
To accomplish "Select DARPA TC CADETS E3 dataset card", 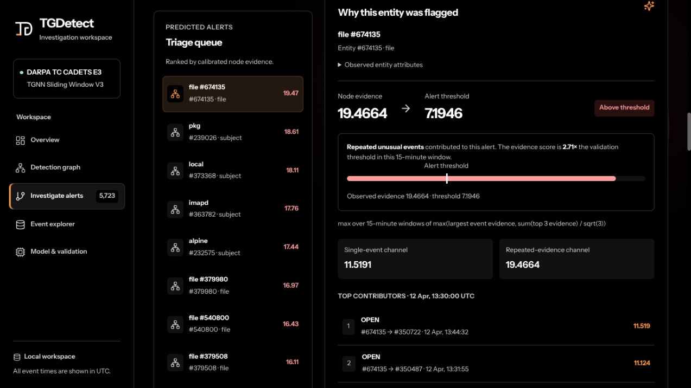I will [67, 79].
